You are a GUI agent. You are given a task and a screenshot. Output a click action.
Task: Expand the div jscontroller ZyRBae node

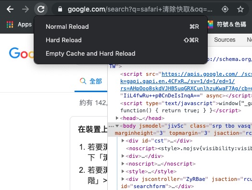(x=123, y=179)
